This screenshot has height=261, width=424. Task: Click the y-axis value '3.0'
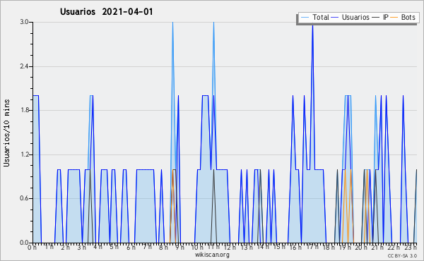coord(25,22)
